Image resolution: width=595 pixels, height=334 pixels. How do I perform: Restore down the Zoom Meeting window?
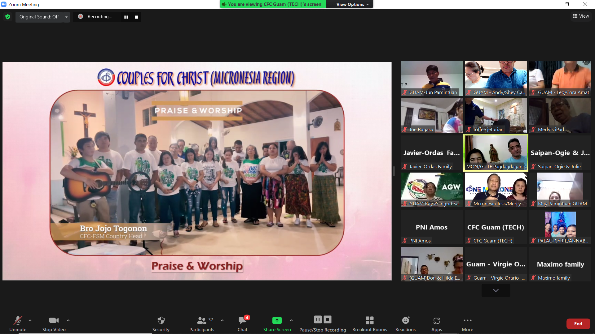[x=567, y=4]
